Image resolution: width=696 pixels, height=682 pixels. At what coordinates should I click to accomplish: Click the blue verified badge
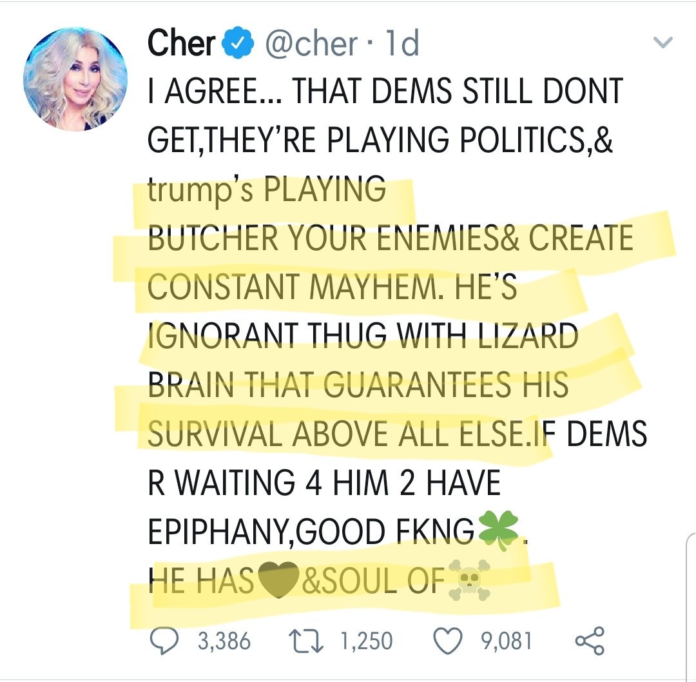pyautogui.click(x=240, y=43)
